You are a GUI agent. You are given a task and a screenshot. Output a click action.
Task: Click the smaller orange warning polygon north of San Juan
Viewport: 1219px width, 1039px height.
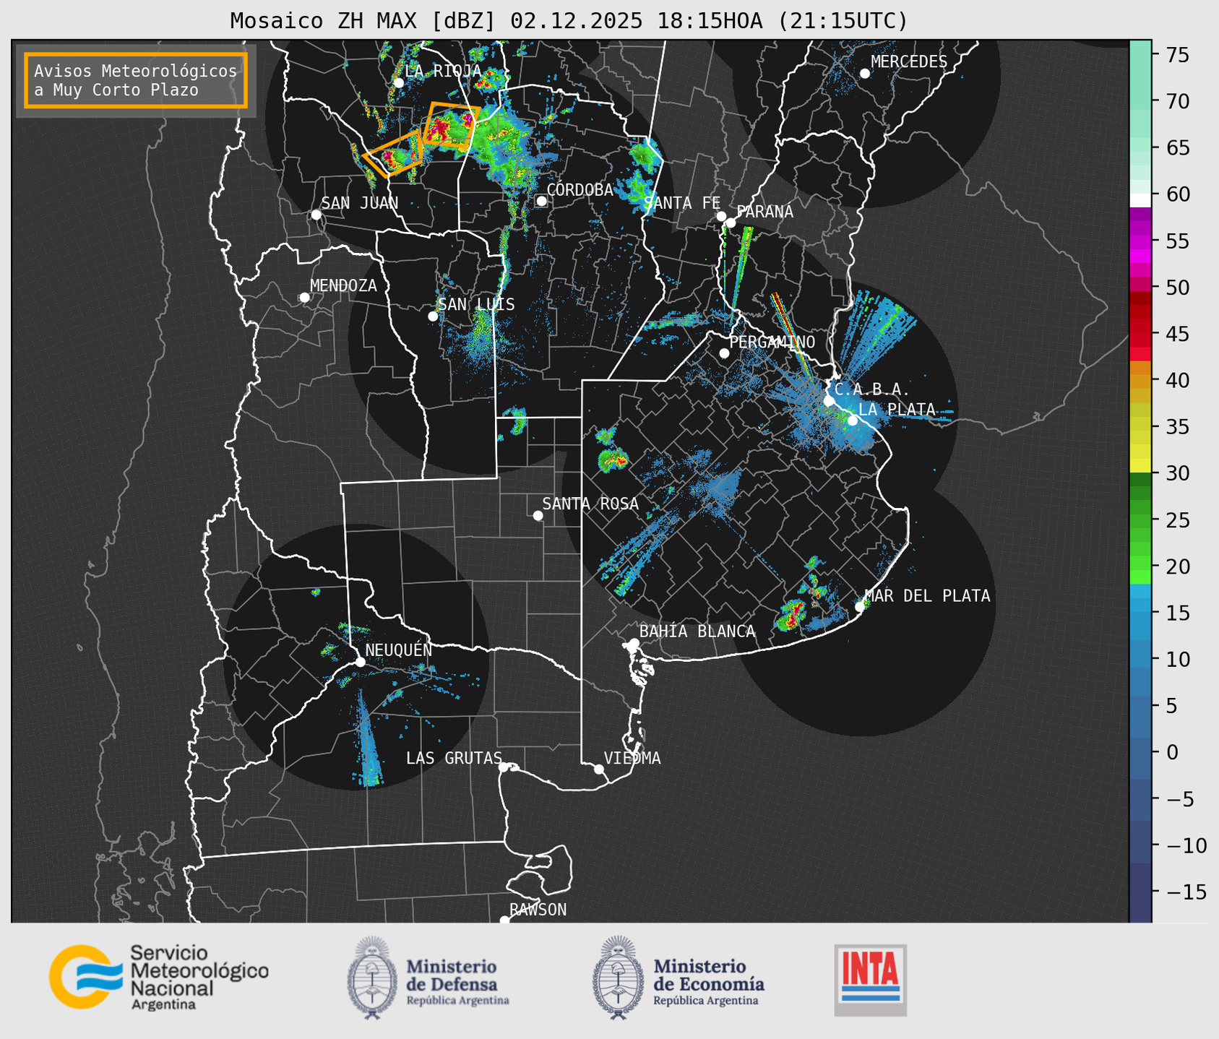[394, 154]
